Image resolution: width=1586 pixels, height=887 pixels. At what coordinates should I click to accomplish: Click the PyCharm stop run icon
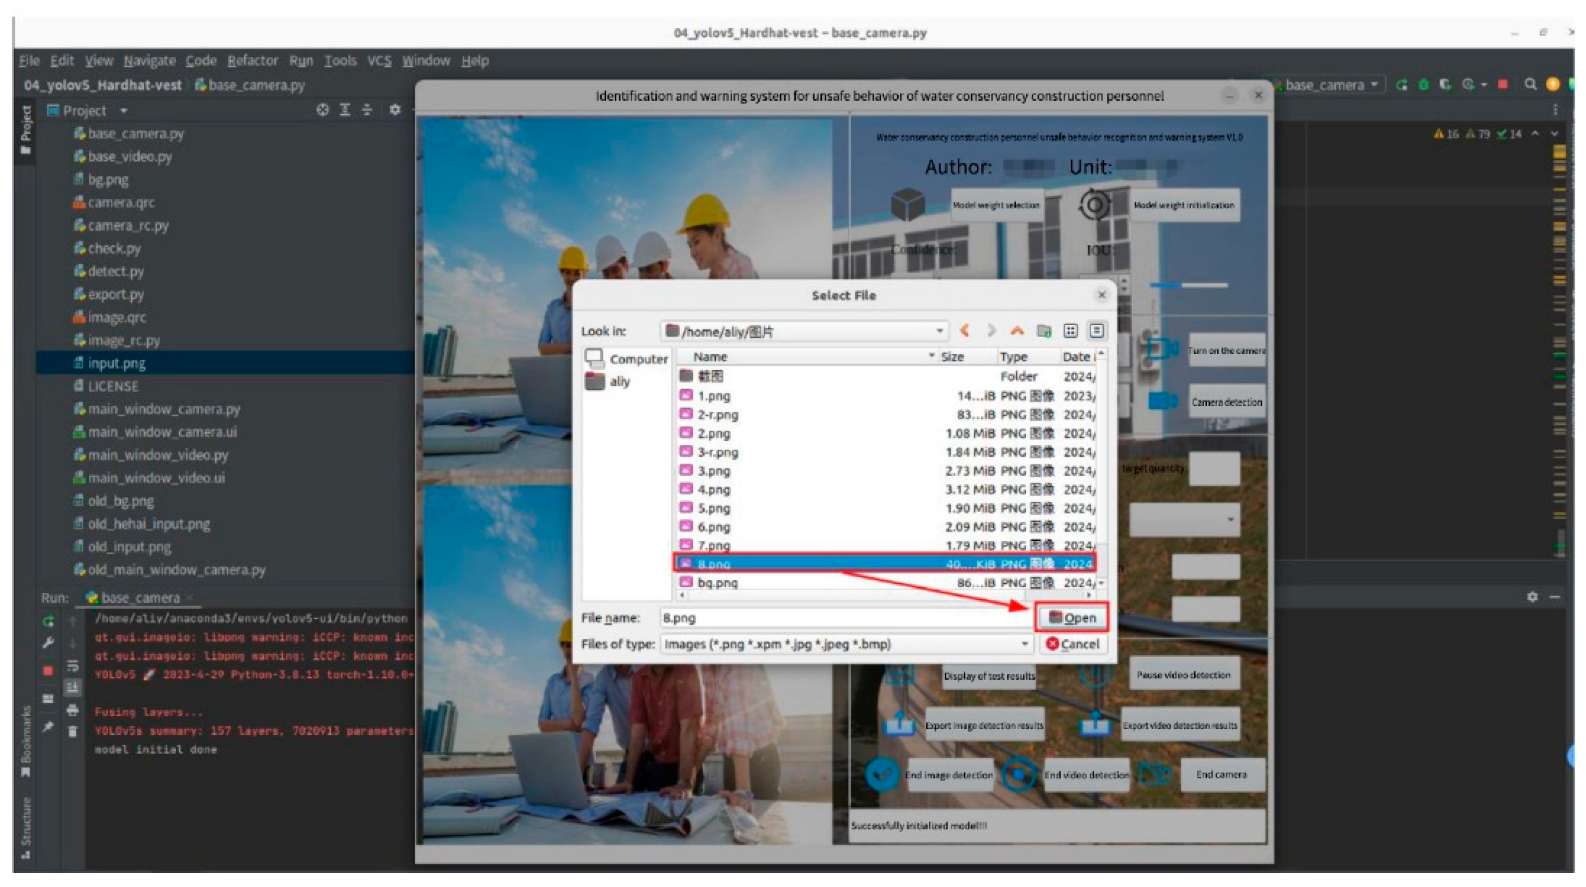pyautogui.click(x=1502, y=85)
